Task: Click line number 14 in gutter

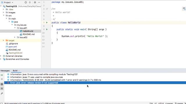Action: click(x=43, y=47)
